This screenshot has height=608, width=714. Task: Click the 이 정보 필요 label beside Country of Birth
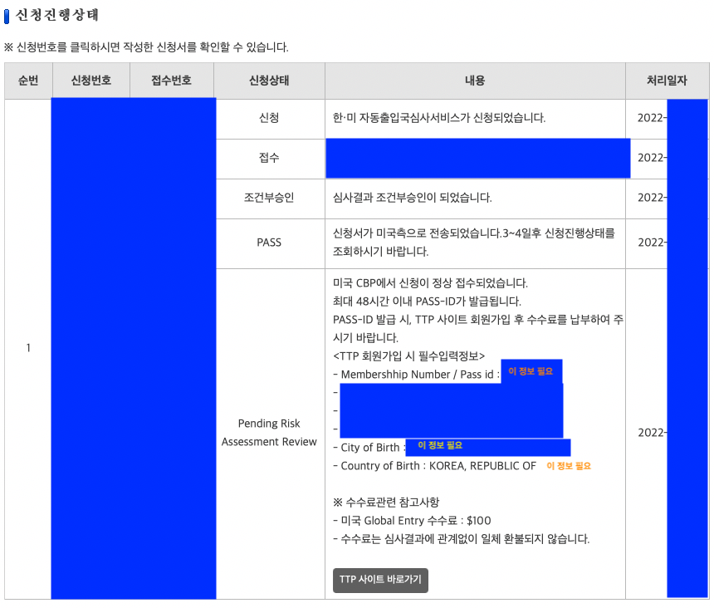click(x=567, y=467)
